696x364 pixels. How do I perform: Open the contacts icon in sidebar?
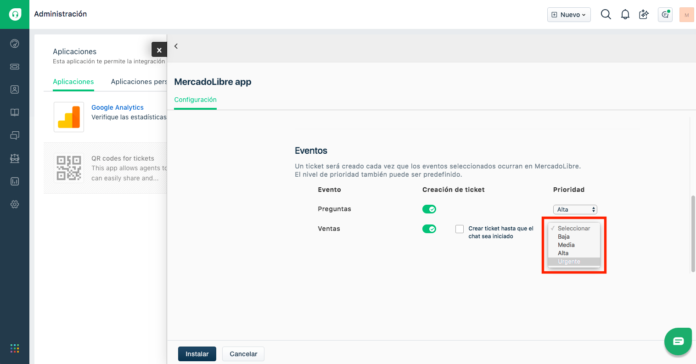coord(15,90)
